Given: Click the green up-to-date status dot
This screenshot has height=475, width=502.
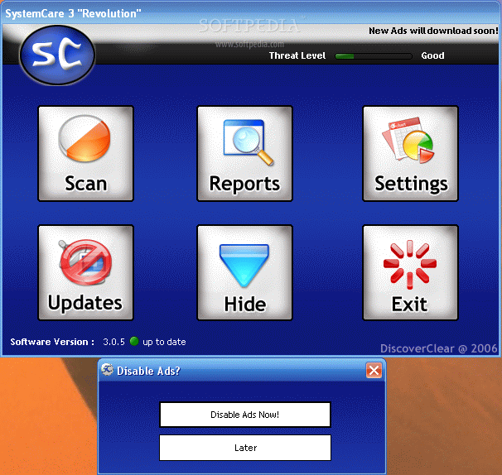Looking at the screenshot, I should click(x=134, y=341).
